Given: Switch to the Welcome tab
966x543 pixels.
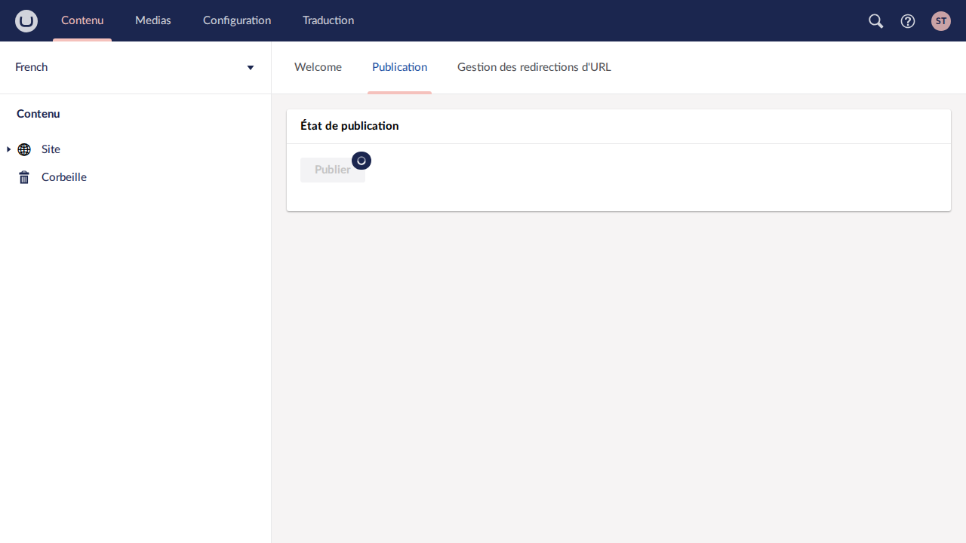Looking at the screenshot, I should click(318, 67).
